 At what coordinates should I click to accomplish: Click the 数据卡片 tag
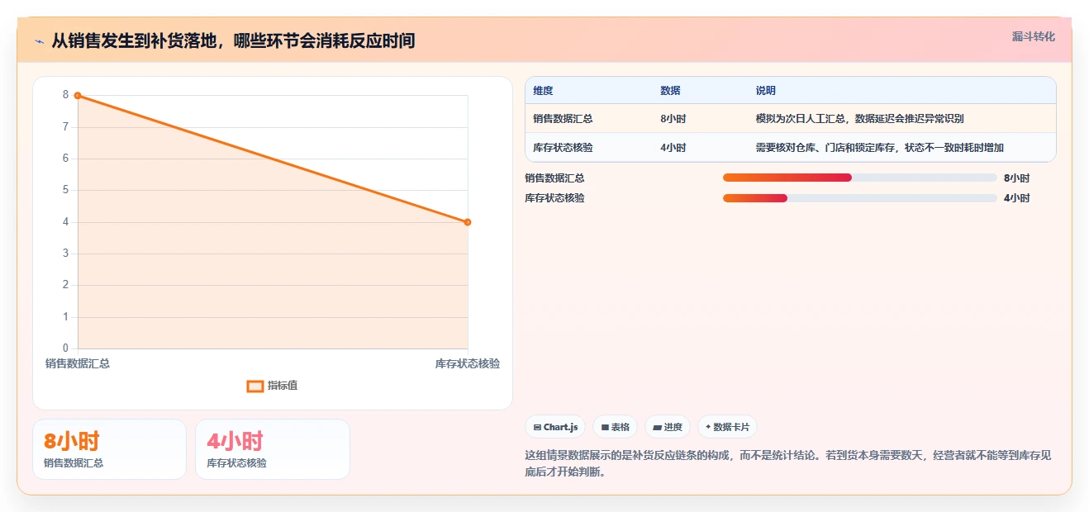(727, 427)
